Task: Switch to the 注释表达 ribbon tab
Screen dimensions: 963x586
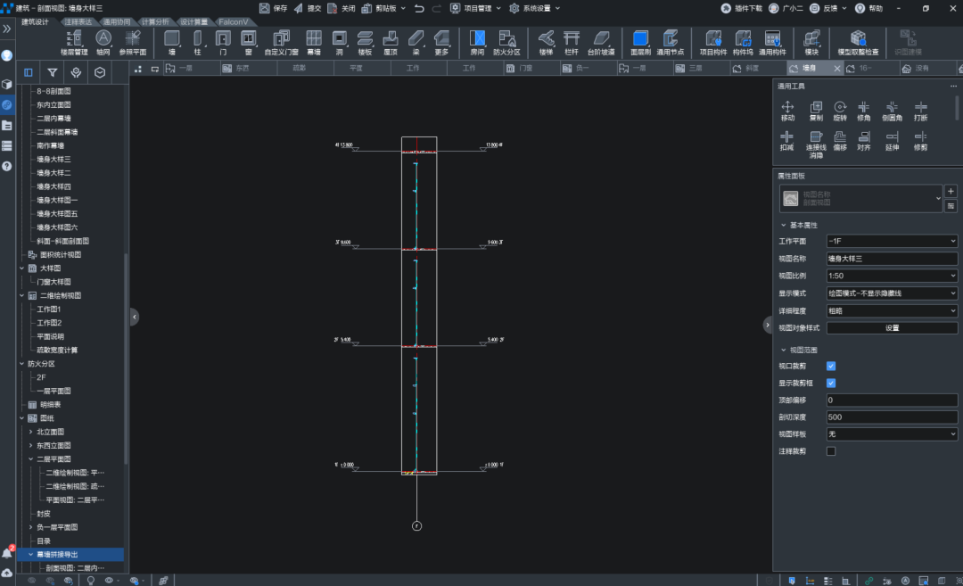Action: coord(78,21)
